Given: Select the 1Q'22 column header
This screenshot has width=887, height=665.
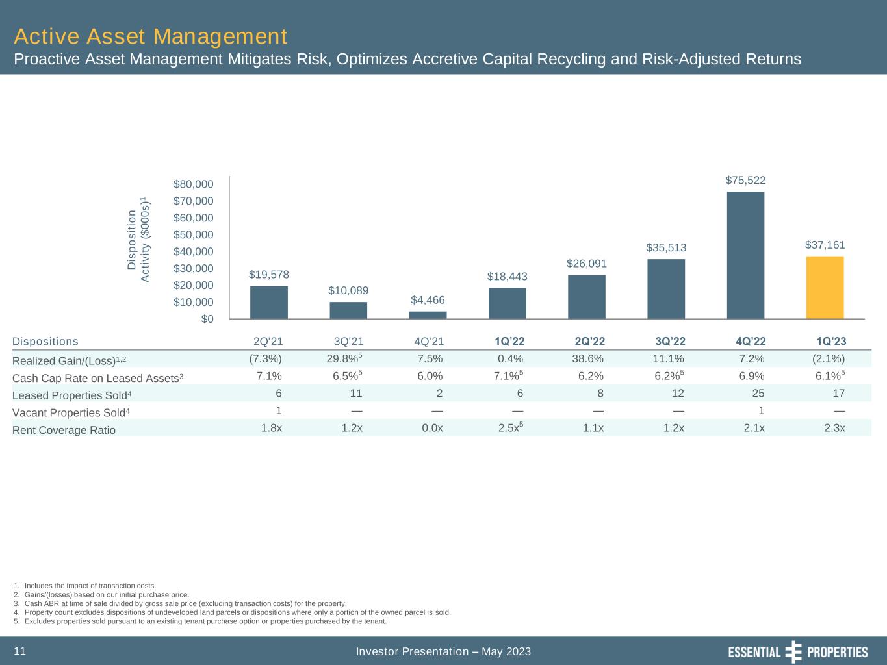Looking at the screenshot, I should pos(509,341).
